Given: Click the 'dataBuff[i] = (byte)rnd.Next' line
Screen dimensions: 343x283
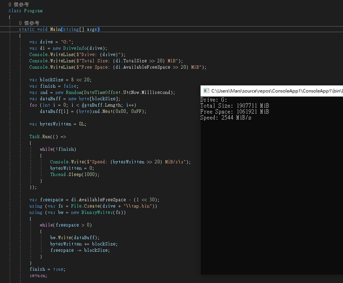Looking at the screenshot, I should click(93, 112).
